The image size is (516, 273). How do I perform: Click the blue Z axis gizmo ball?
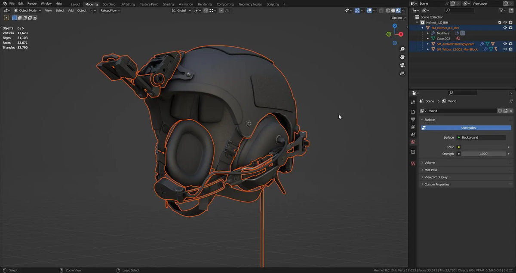[395, 26]
